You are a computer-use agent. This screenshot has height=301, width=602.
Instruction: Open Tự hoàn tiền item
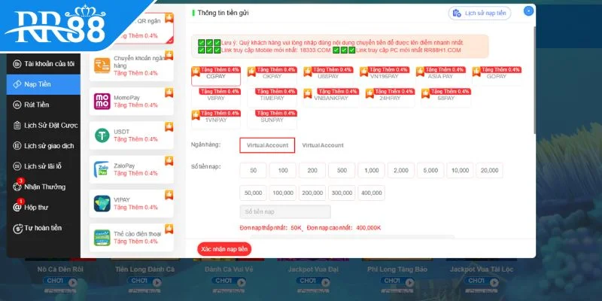(44, 228)
